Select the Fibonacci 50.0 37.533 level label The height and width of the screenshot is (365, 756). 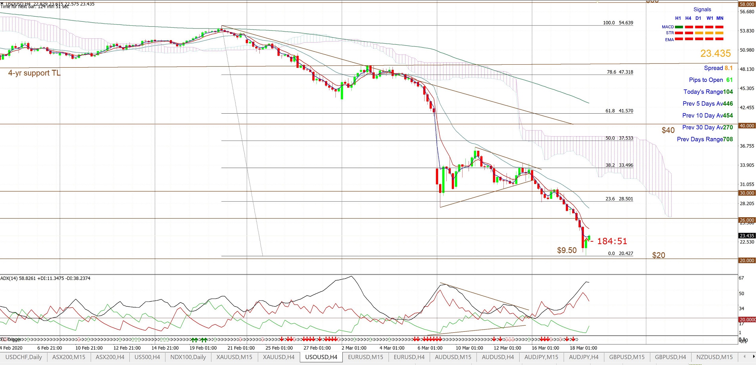click(619, 138)
